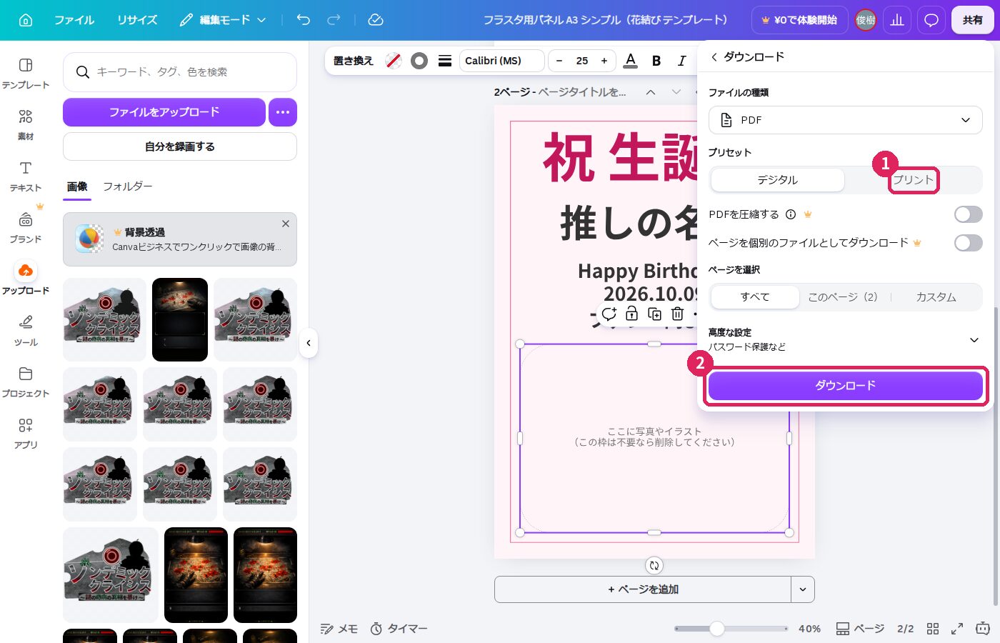The height and width of the screenshot is (643, 1000).
Task: Open the 編集モード dropdown
Action: [223, 20]
